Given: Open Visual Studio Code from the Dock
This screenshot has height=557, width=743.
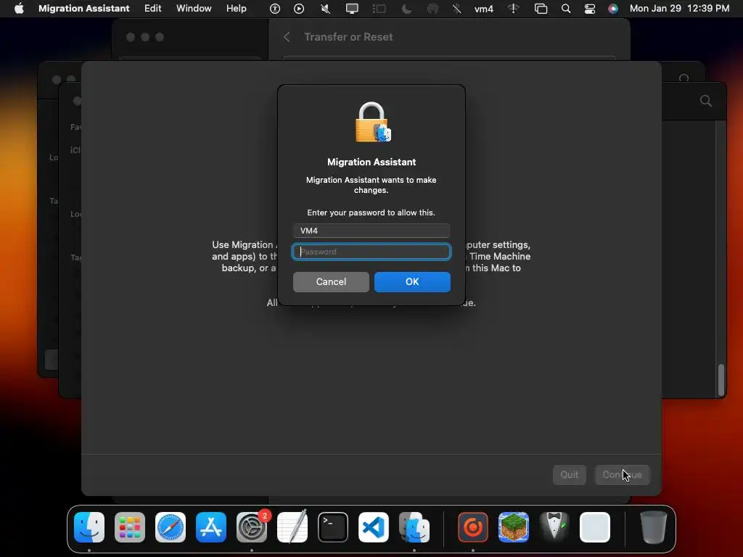Looking at the screenshot, I should tap(374, 527).
